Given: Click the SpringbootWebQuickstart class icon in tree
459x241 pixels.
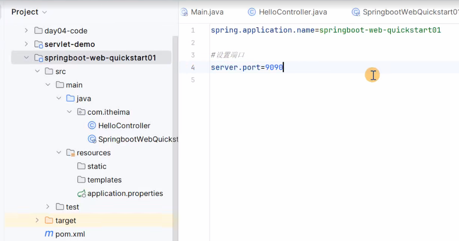Looking at the screenshot, I should pyautogui.click(x=92, y=139).
